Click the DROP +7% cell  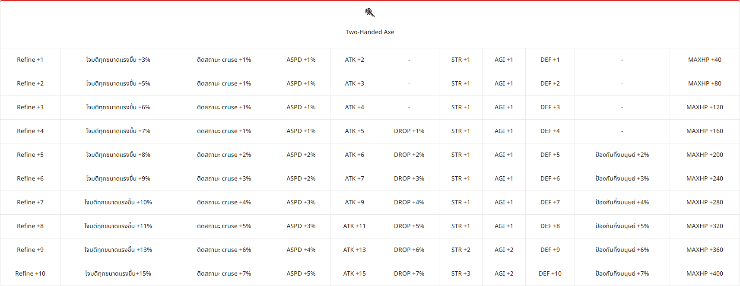409,273
